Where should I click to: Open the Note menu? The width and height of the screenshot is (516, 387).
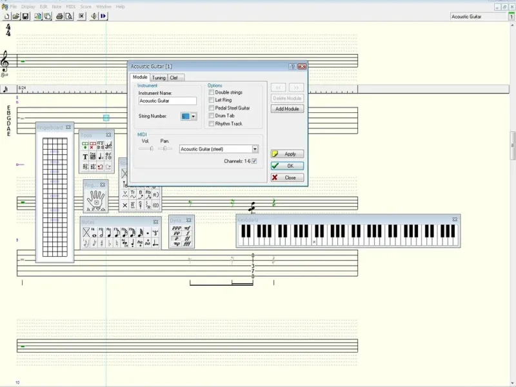tap(57, 6)
